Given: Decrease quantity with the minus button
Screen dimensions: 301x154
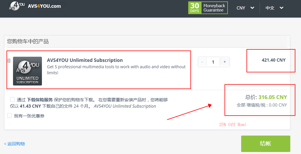Looking at the screenshot, I should [202, 62].
